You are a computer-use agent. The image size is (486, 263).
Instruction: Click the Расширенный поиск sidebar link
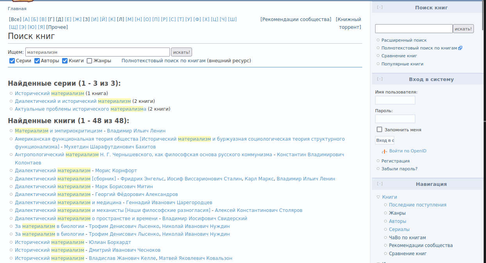404,40
